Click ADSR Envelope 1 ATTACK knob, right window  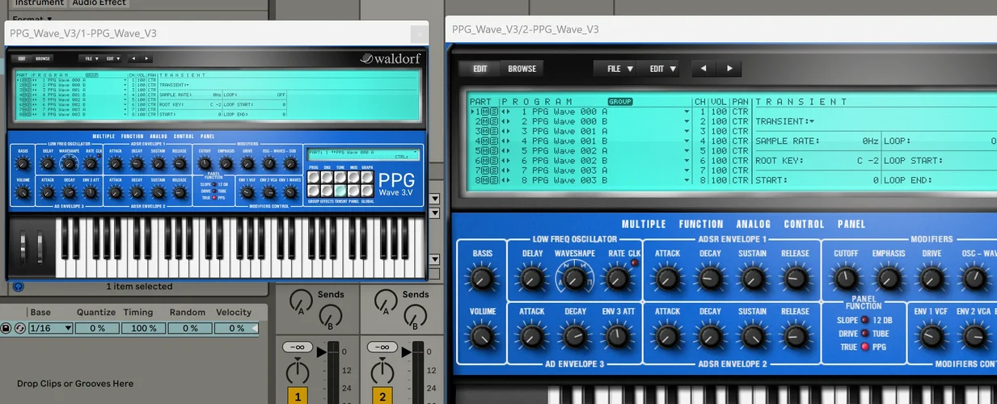coord(667,280)
